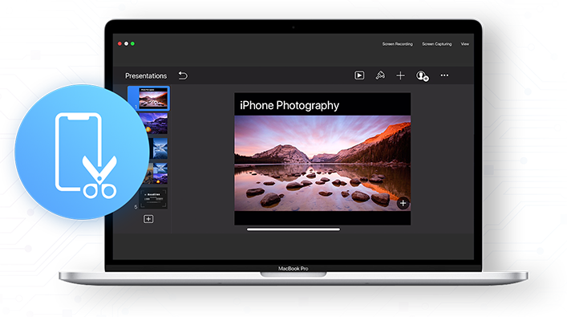This screenshot has width=567, height=317.
Task: Open the collaborate add-person icon
Action: point(422,76)
